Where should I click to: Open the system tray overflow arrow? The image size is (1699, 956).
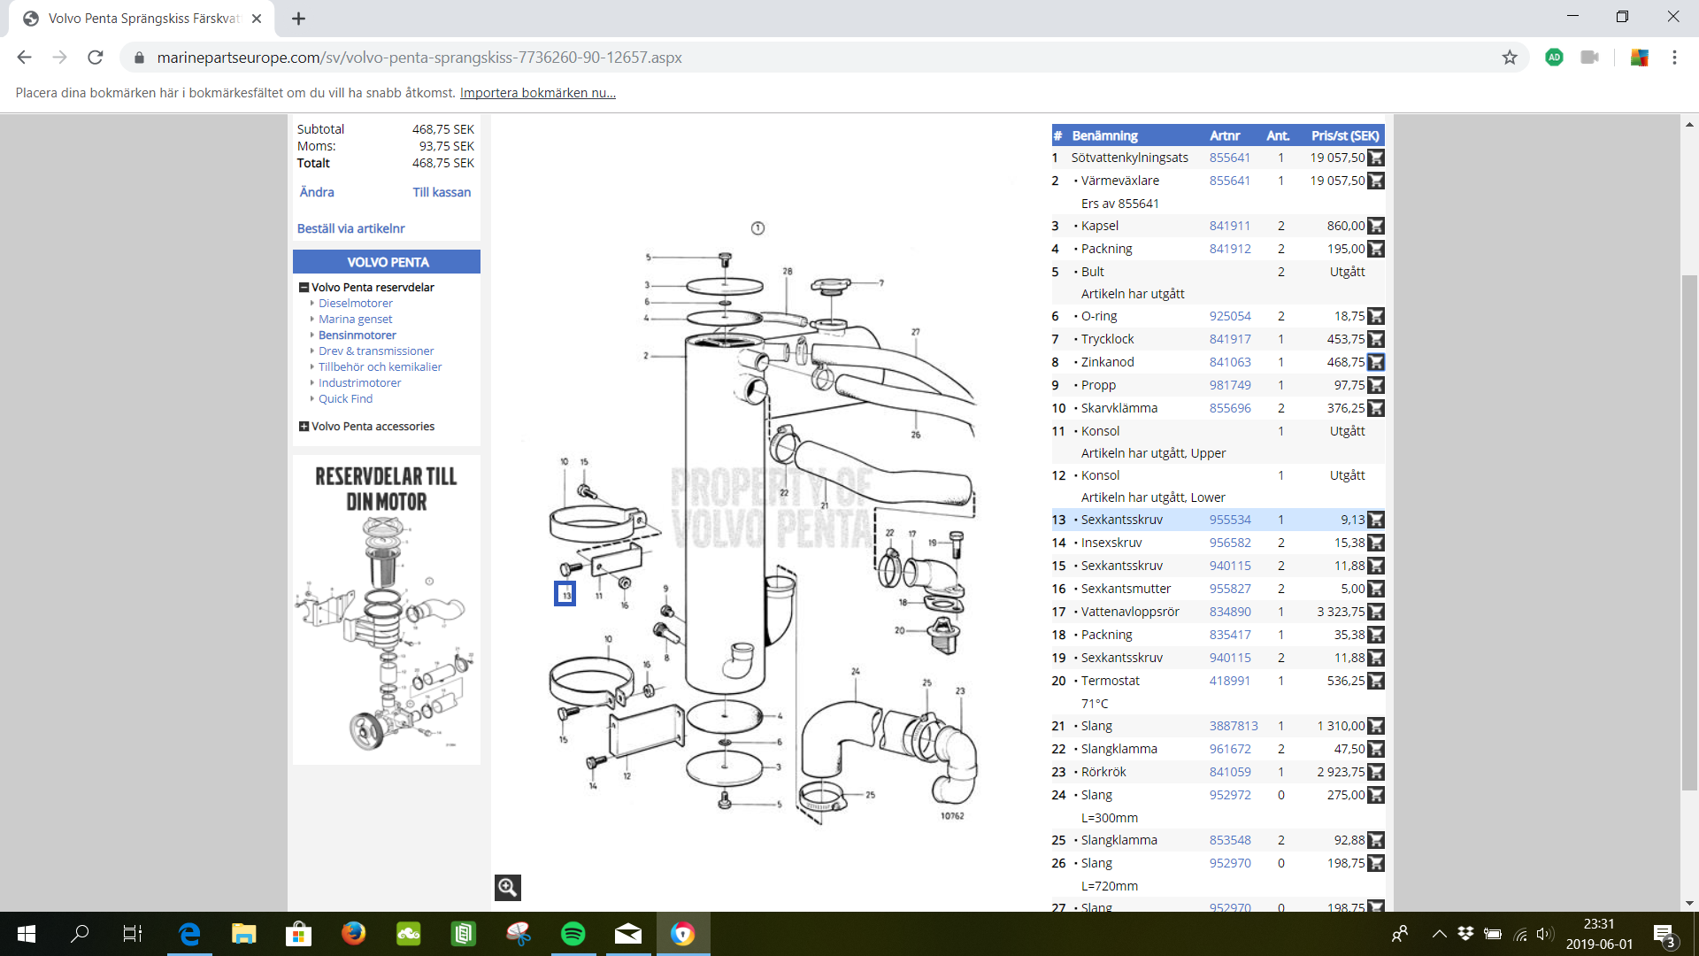(1440, 934)
